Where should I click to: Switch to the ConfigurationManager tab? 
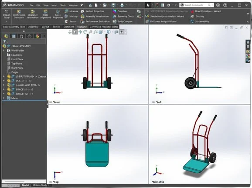click(21, 36)
